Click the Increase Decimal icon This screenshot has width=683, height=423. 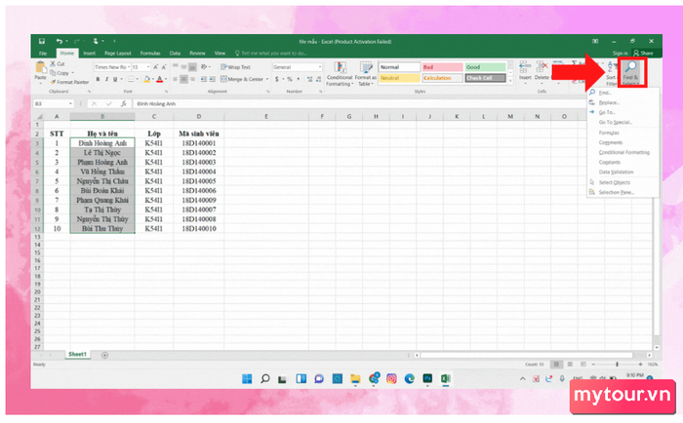pyautogui.click(x=309, y=79)
